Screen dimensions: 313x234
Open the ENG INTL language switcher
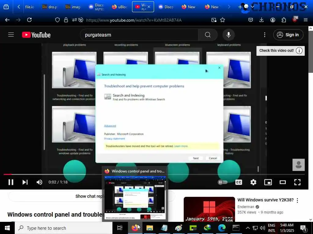pos(271,228)
